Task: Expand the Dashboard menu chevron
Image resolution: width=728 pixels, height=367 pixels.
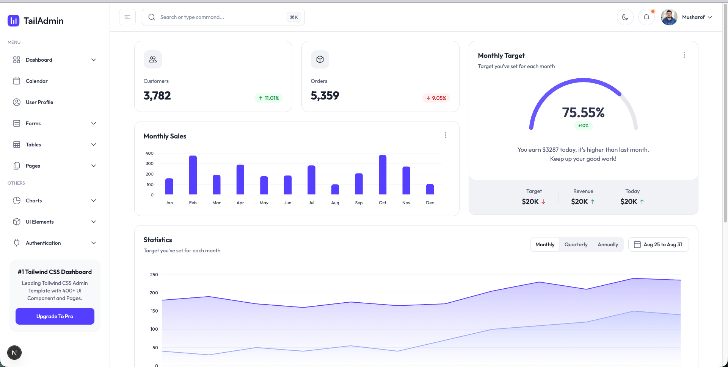Action: click(x=94, y=60)
